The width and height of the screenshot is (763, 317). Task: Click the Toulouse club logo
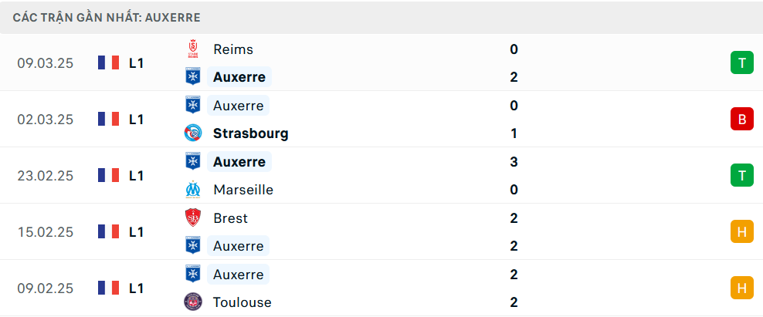[193, 302]
